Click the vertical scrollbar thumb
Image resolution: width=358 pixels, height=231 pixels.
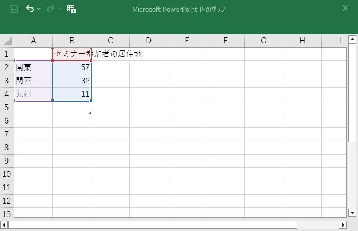[x=353, y=93]
